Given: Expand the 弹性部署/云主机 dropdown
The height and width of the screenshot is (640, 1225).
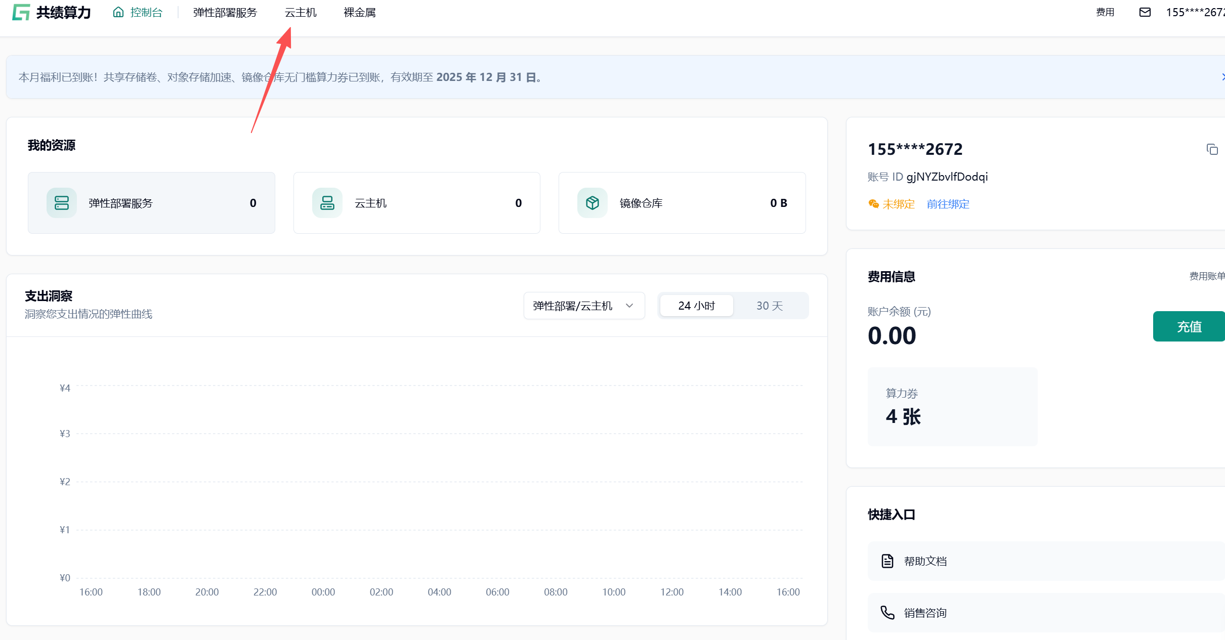Looking at the screenshot, I should click(584, 306).
